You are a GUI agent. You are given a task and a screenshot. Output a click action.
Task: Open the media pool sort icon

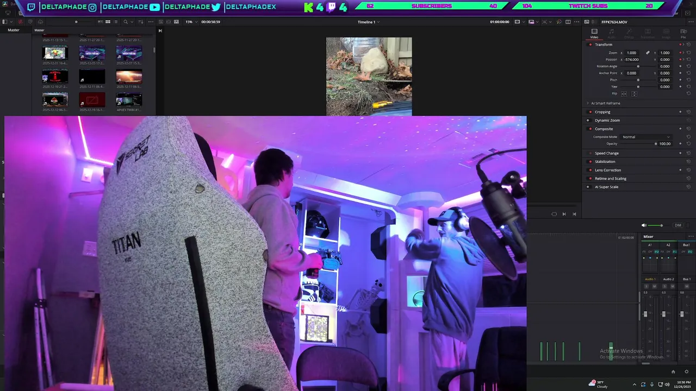click(141, 22)
